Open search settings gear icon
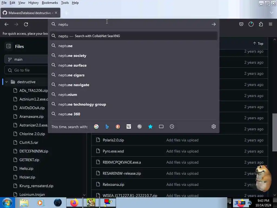Viewport: 277px width, 208px height. 214,126
